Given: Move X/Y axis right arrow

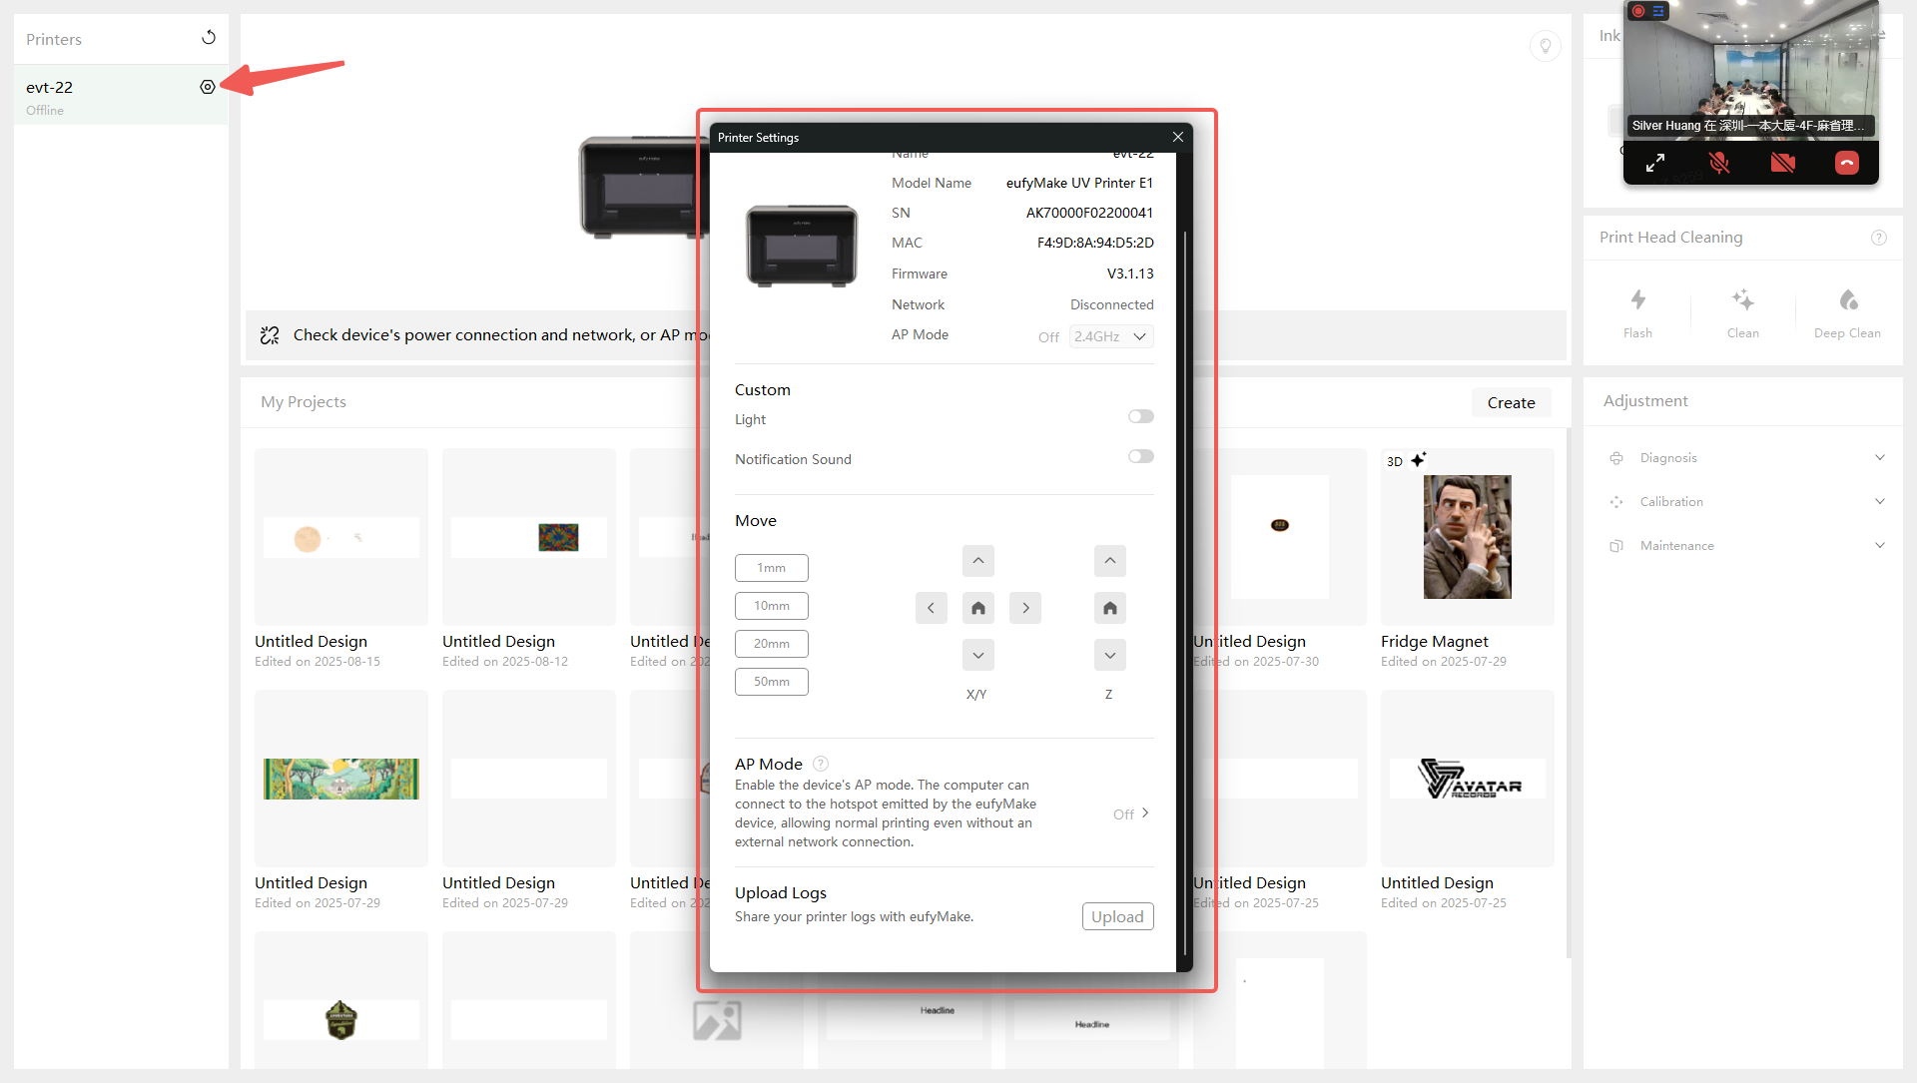Looking at the screenshot, I should pos(1025,608).
